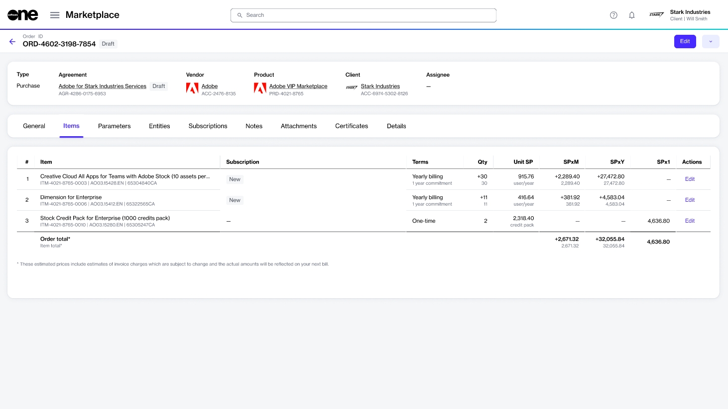Open the Subscriptions tab
The height and width of the screenshot is (409, 728).
208,126
